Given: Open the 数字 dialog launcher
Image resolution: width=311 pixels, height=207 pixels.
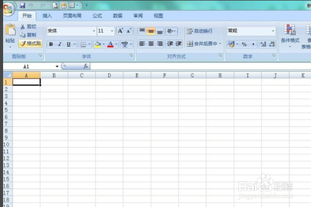Looking at the screenshot, I should (274, 55).
